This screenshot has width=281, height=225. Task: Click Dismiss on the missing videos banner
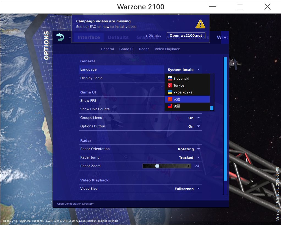click(x=155, y=35)
